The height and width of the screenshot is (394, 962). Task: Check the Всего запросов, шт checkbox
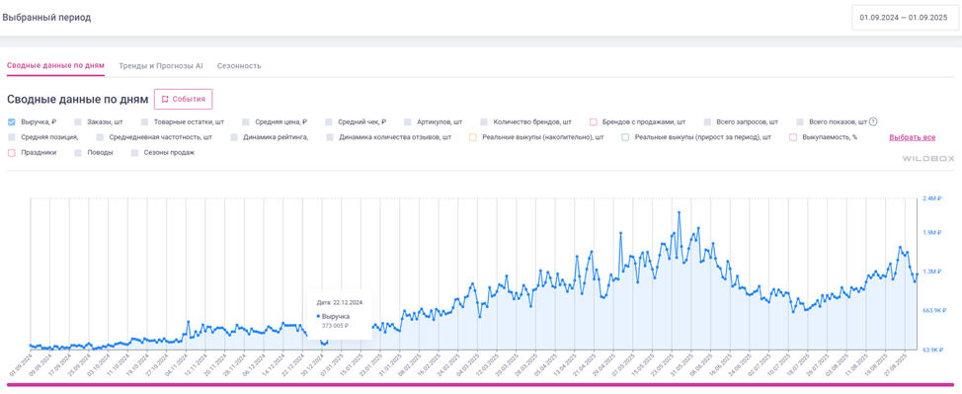tap(707, 121)
